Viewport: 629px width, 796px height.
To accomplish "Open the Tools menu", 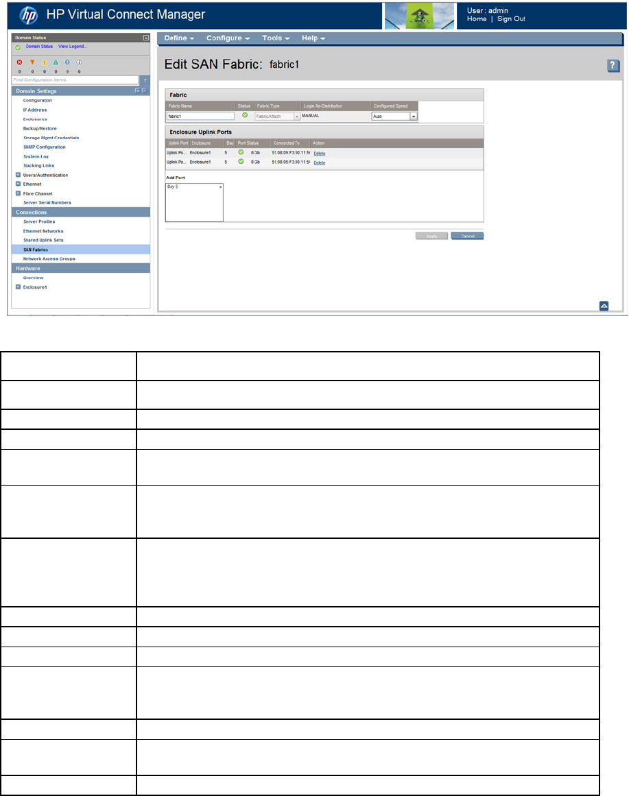I will (275, 38).
